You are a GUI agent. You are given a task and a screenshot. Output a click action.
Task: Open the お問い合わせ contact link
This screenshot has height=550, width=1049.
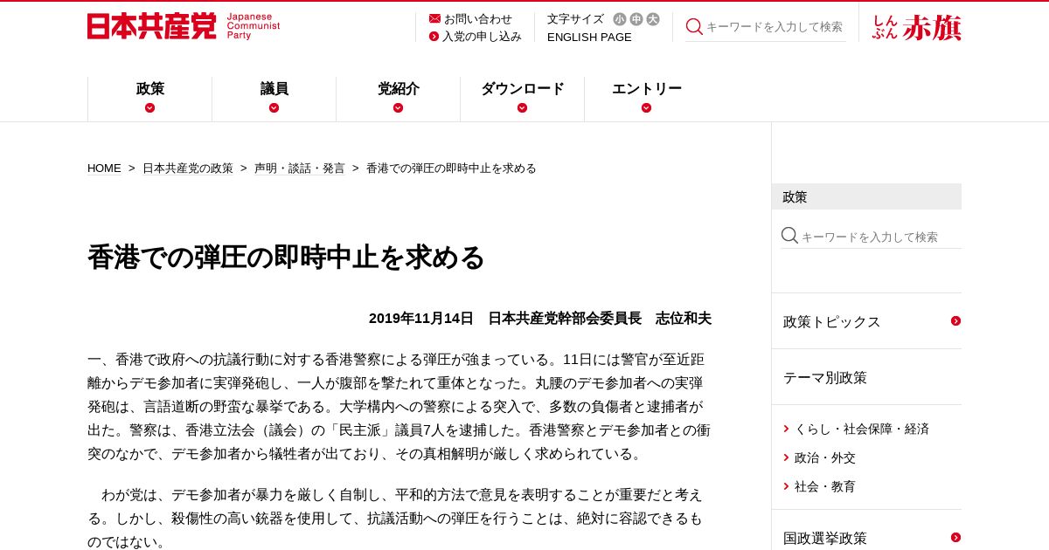point(478,18)
